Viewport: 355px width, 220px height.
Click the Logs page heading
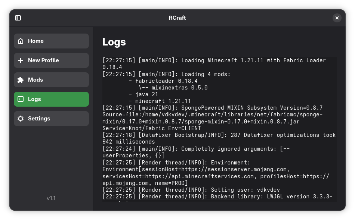click(x=114, y=42)
